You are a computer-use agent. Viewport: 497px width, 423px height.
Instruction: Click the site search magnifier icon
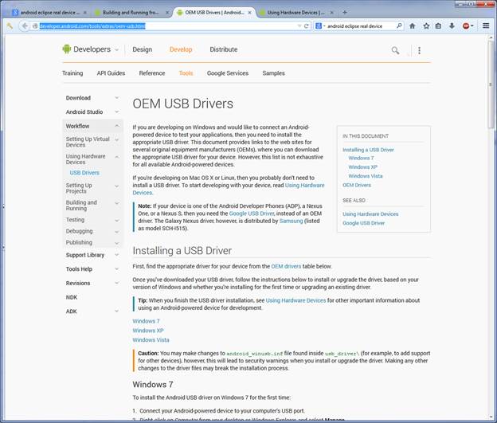tap(395, 50)
